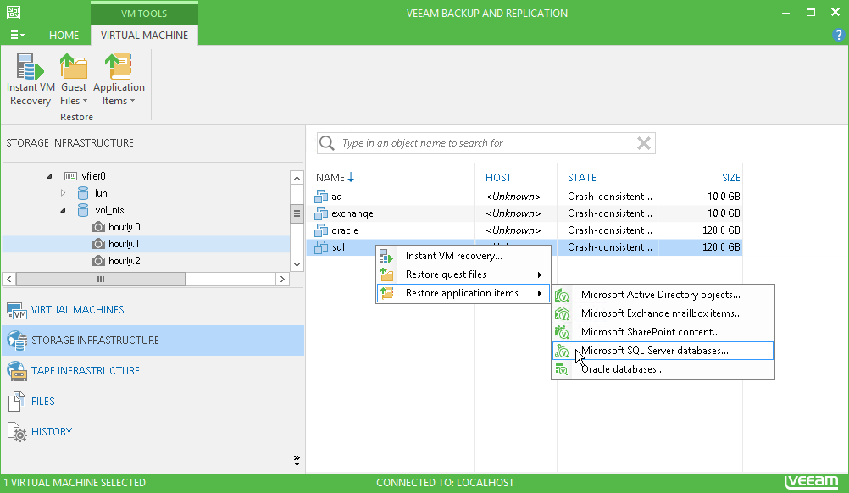
Task: Open the Virtual Machines navigation pane
Action: point(77,310)
